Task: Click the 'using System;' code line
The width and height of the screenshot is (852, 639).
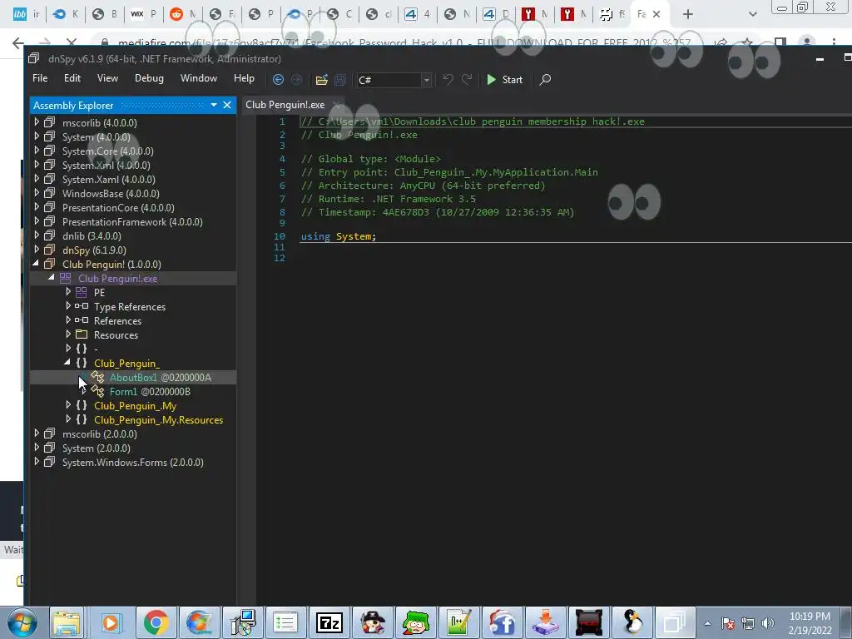Action: [339, 236]
